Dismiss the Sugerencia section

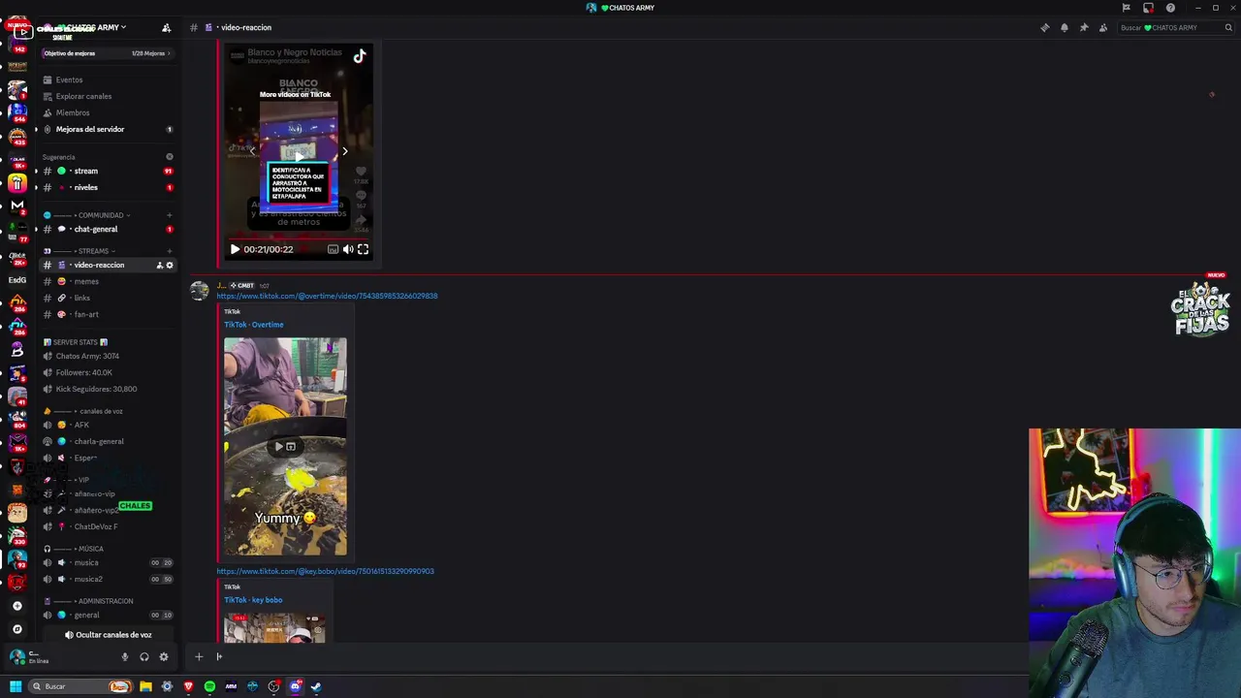point(170,157)
